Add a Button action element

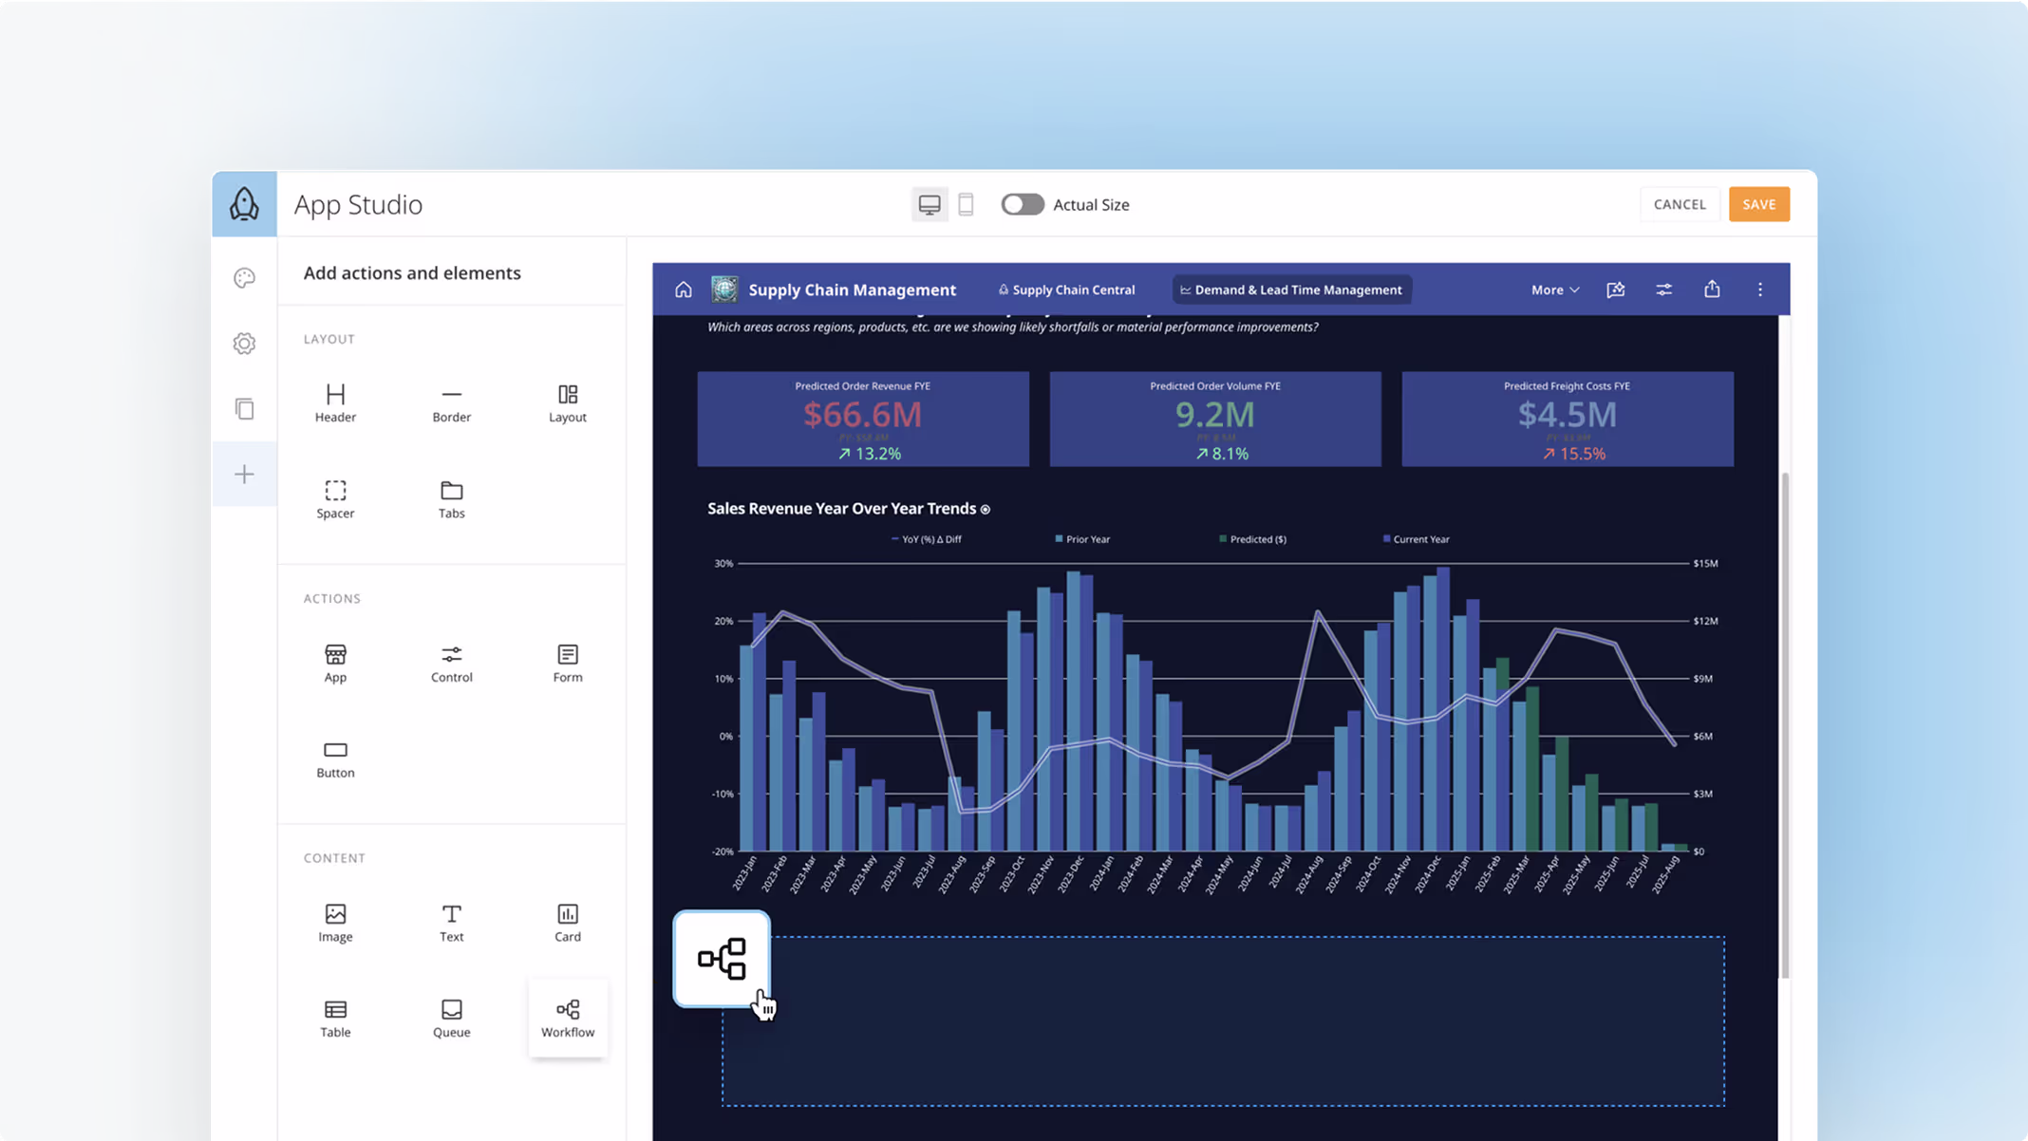(335, 757)
